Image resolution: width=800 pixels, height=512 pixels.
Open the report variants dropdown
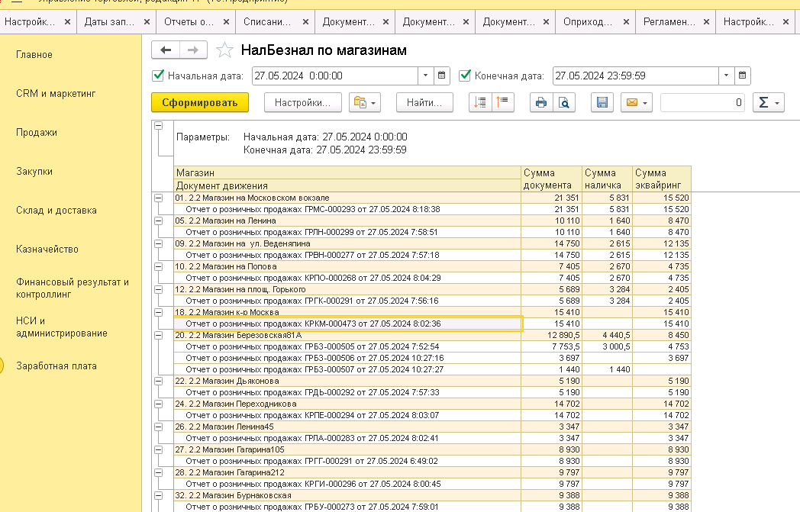363,102
